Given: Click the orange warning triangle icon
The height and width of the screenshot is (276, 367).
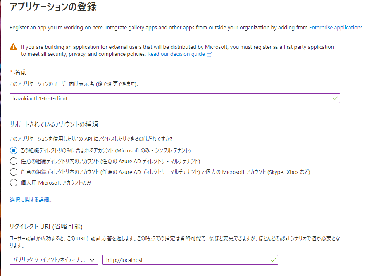Looking at the screenshot, I should (13, 47).
